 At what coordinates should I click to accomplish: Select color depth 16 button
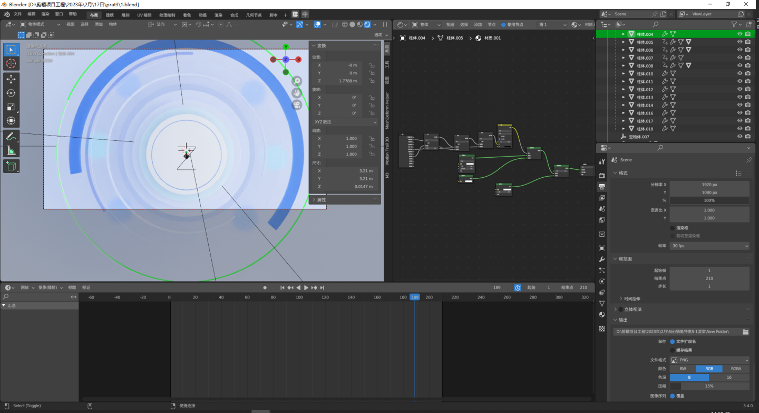729,377
